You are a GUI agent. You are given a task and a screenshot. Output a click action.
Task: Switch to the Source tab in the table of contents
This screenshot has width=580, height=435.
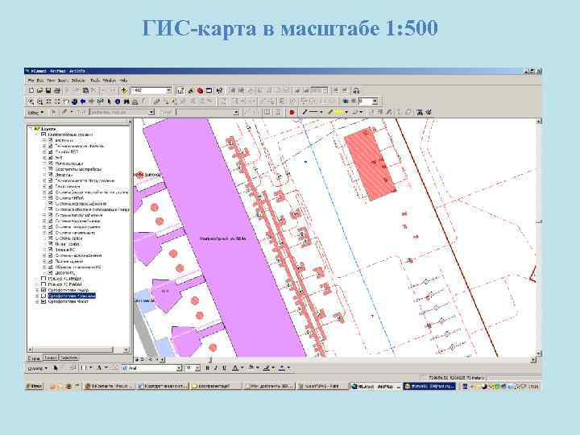[51, 358]
